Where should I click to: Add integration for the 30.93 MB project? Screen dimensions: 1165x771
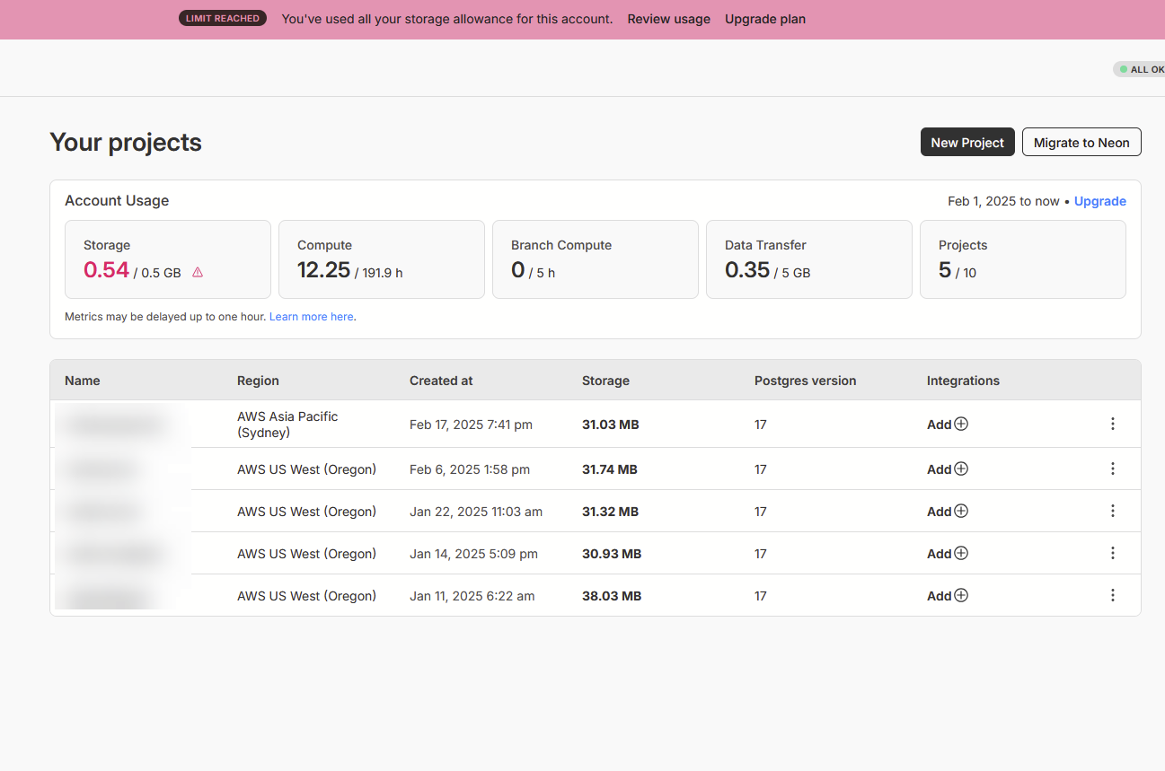[x=948, y=553]
